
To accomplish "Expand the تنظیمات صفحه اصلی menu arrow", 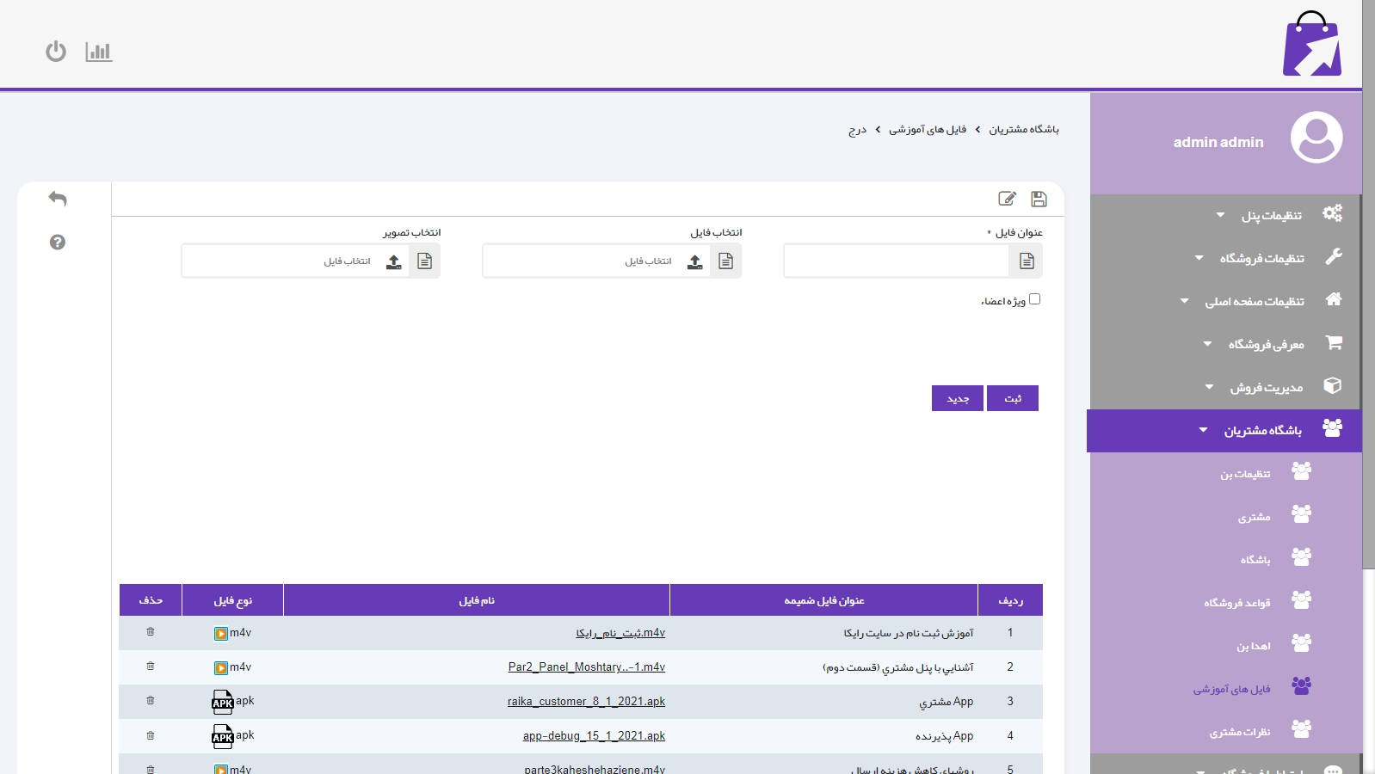I will click(1185, 301).
